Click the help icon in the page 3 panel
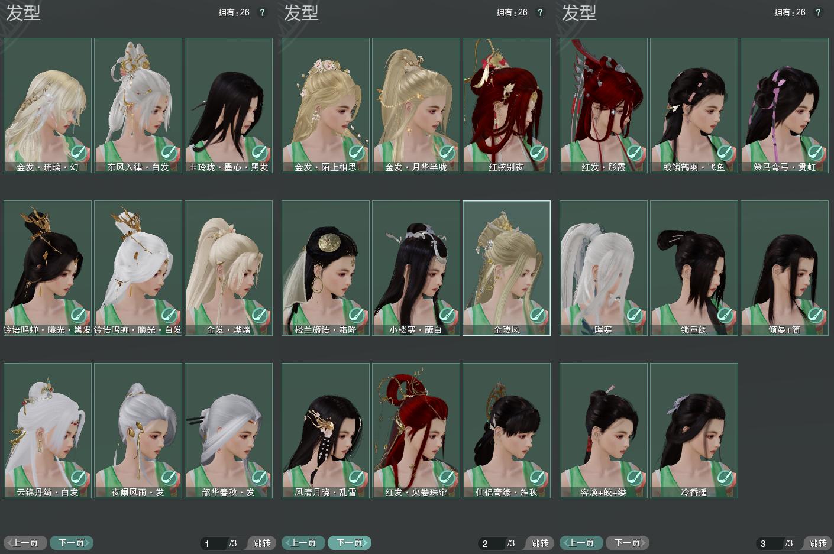This screenshot has width=834, height=554. point(819,12)
